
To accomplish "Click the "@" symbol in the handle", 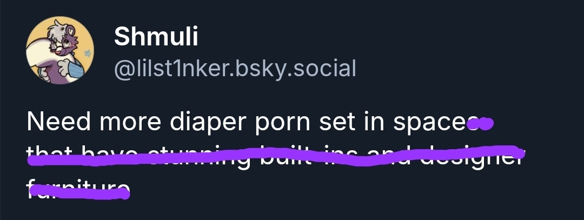I will pos(124,69).
